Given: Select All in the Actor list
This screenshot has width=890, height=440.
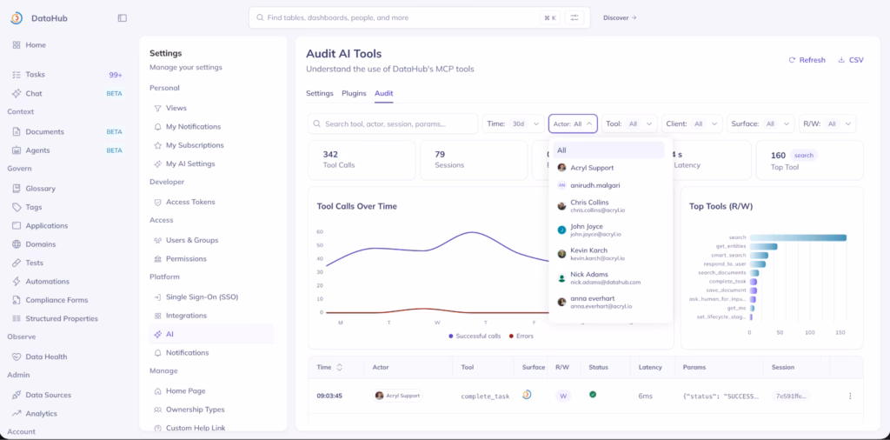Looking at the screenshot, I should click(x=608, y=150).
